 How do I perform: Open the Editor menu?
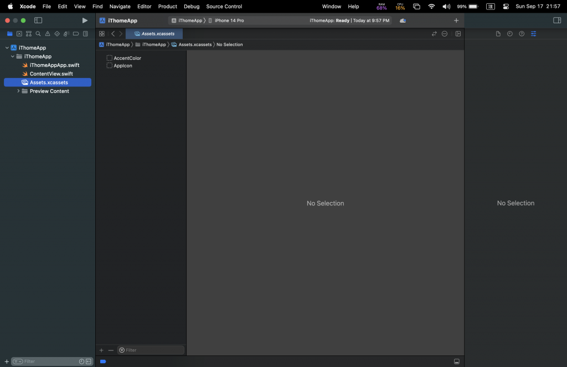[x=145, y=7]
